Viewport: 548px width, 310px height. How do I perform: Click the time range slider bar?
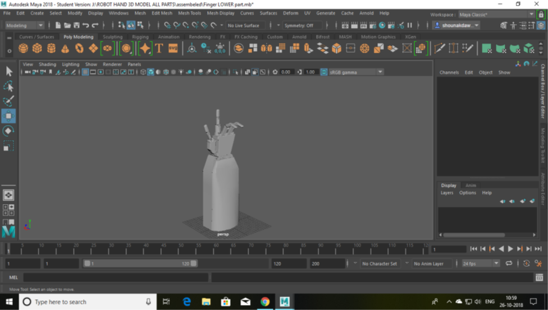coord(139,263)
